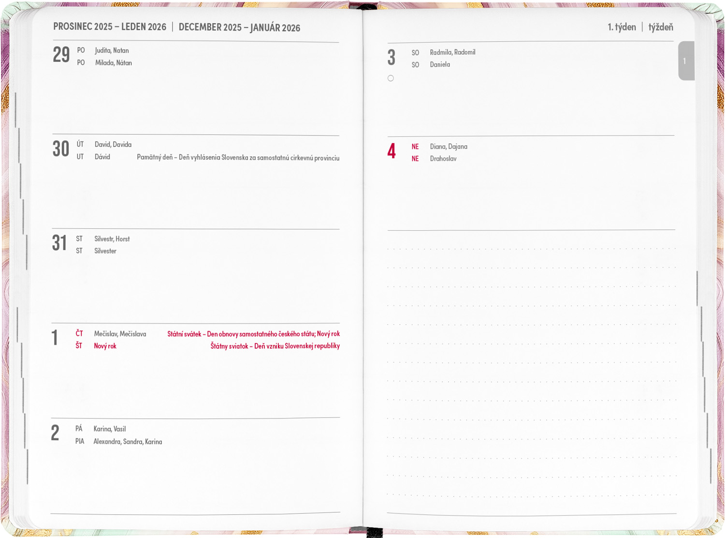Click the December 2025 – Január 2026 heading
The width and height of the screenshot is (725, 538).
tap(239, 28)
